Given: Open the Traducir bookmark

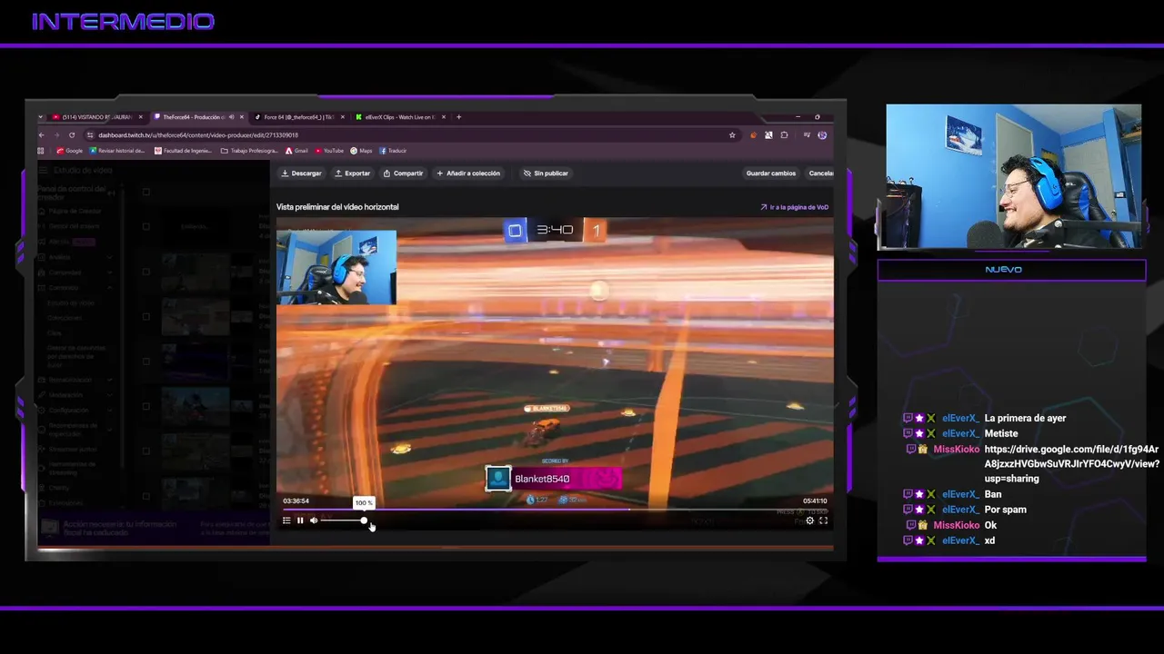Looking at the screenshot, I should (393, 151).
